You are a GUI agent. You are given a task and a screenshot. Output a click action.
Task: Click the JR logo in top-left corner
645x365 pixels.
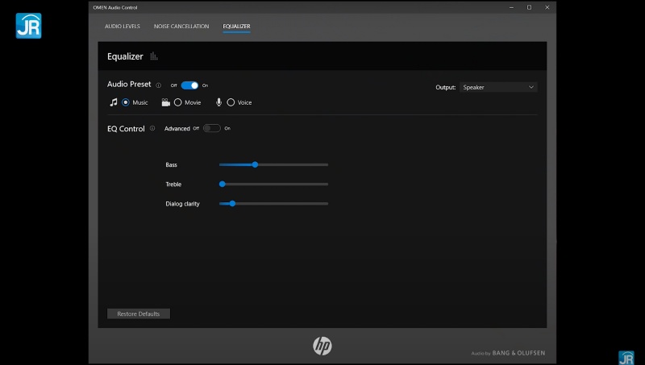point(28,26)
